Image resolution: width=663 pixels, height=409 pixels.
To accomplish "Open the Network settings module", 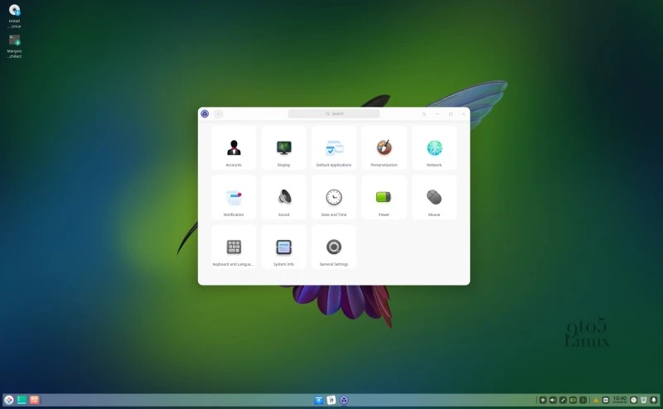I will point(434,148).
